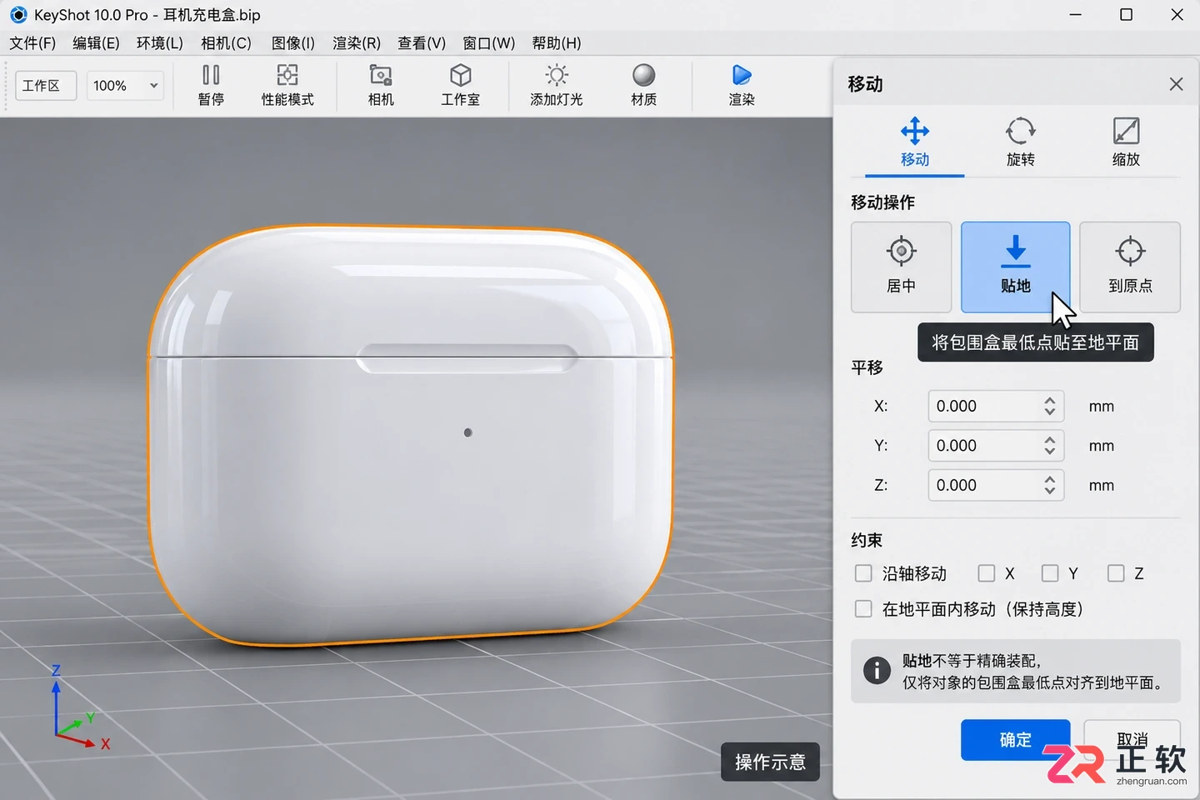Open the 图像(I) menu
This screenshot has height=800, width=1200.
[293, 43]
